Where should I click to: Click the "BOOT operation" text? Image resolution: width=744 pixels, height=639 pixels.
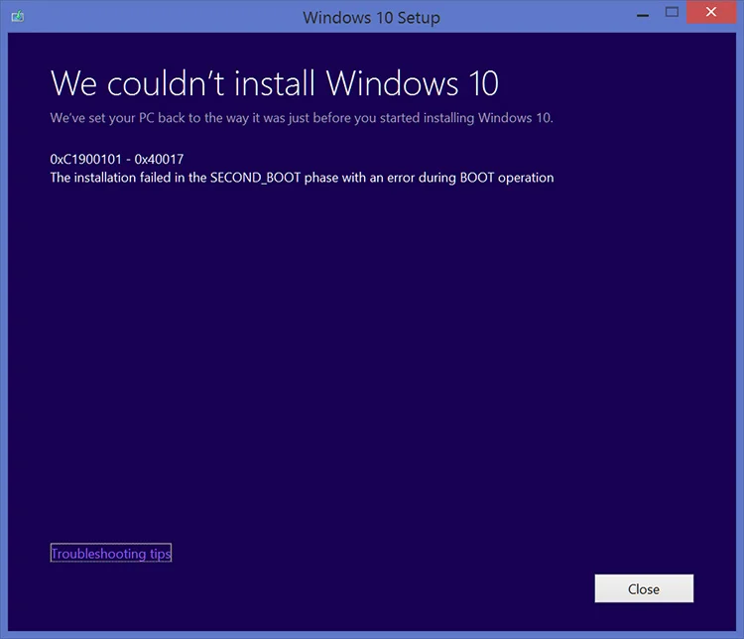507,178
